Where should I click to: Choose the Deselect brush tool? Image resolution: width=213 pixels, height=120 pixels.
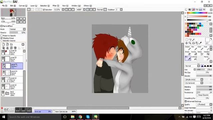coord(206,53)
